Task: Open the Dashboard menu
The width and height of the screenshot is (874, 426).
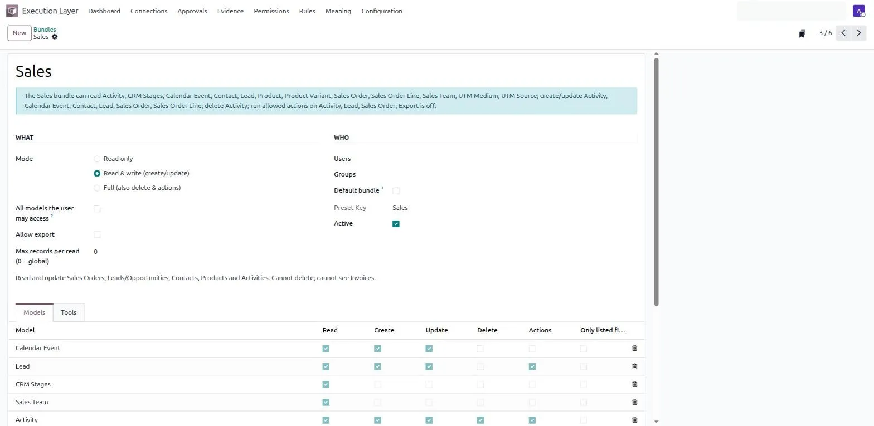Action: [x=104, y=11]
